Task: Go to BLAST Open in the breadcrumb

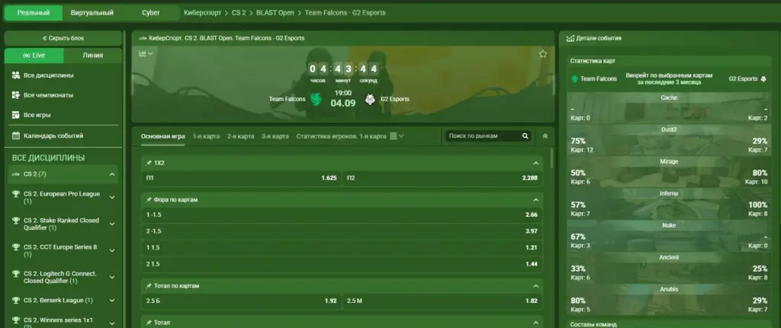Action: 275,13
